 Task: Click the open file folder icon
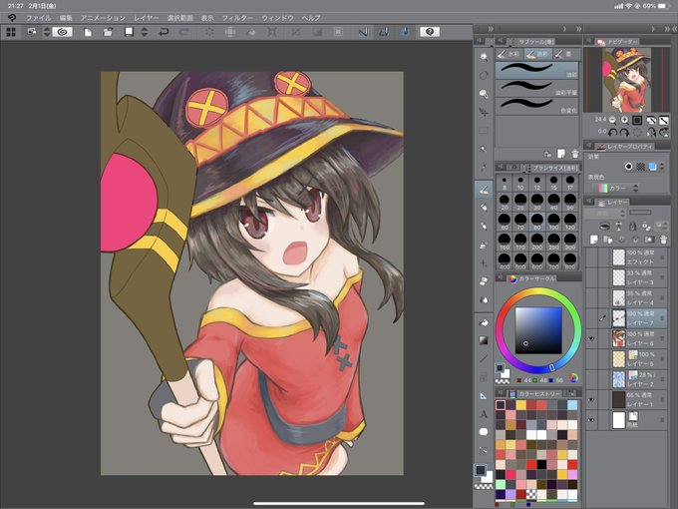point(108,32)
